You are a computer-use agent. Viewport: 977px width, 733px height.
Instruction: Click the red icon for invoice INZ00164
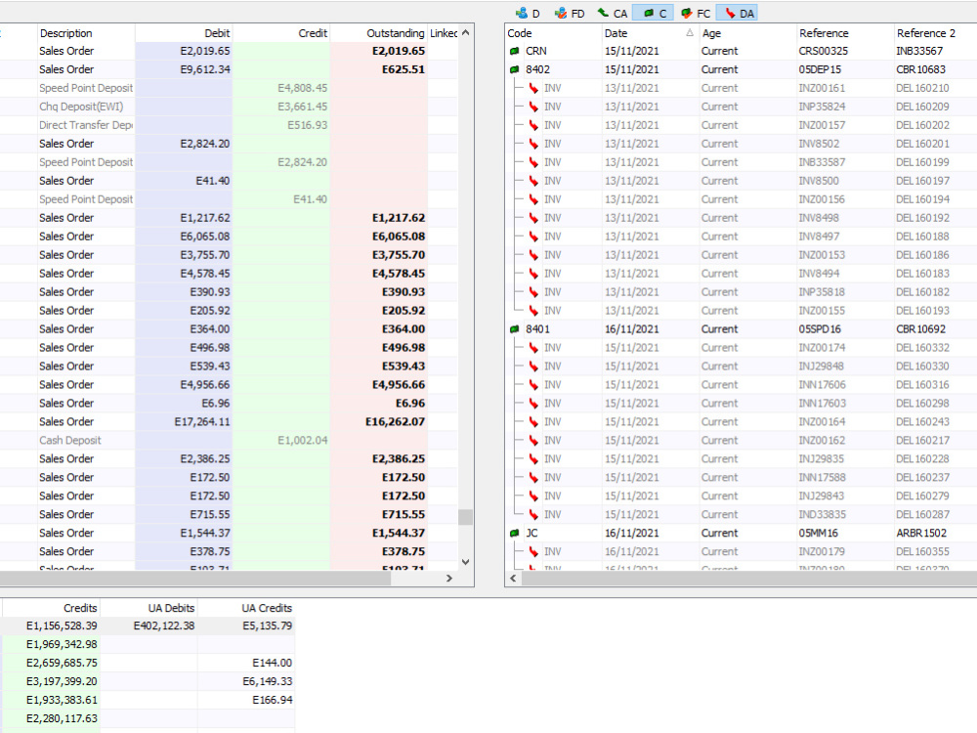pos(533,422)
